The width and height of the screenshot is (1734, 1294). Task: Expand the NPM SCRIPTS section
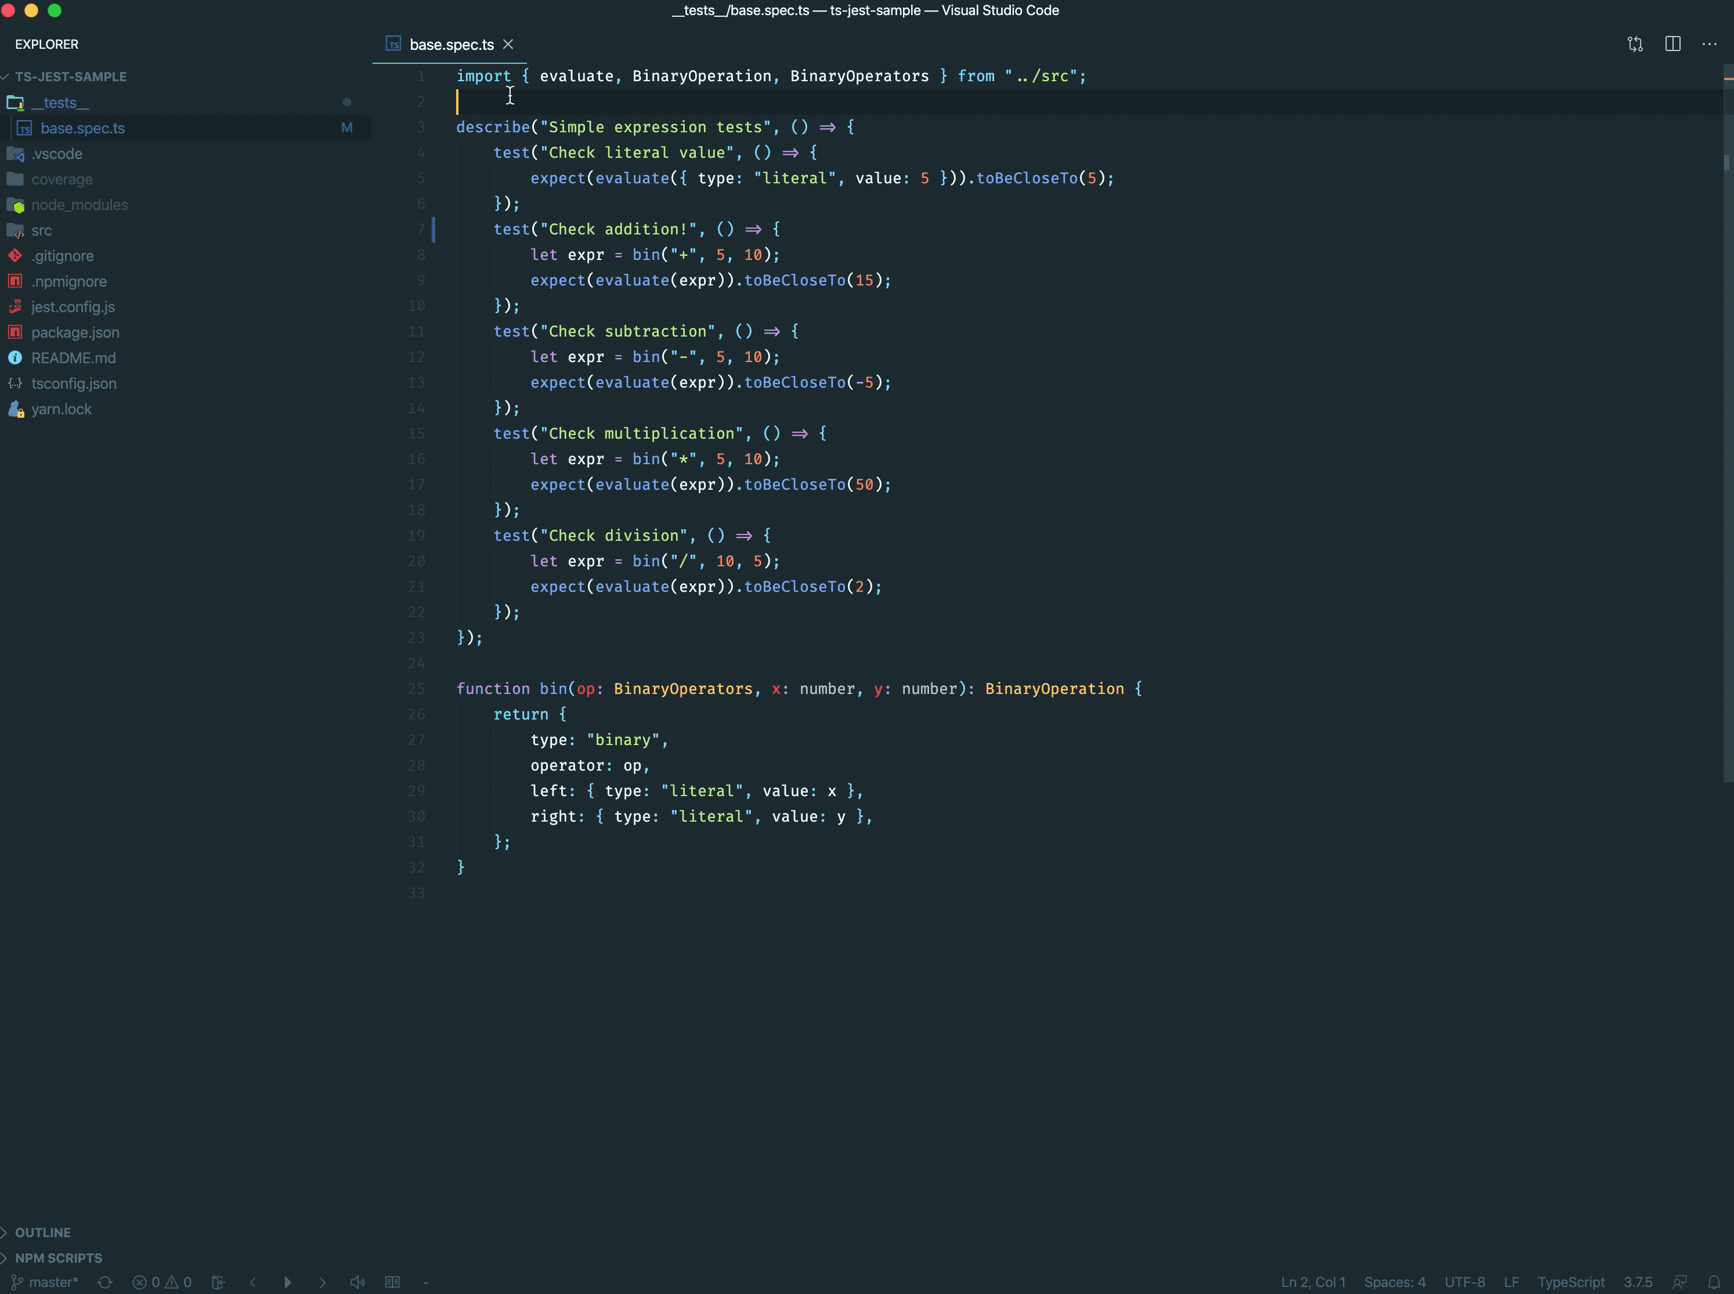pyautogui.click(x=58, y=1258)
